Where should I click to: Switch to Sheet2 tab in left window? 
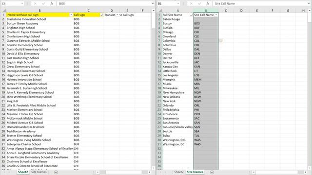[x=23, y=172]
